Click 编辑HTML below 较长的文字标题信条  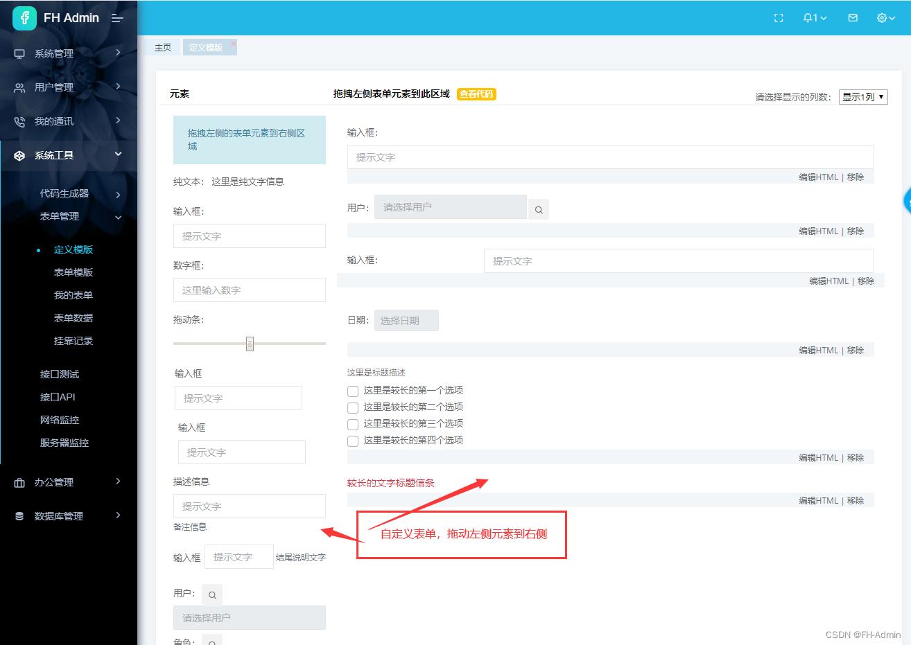pyautogui.click(x=819, y=501)
